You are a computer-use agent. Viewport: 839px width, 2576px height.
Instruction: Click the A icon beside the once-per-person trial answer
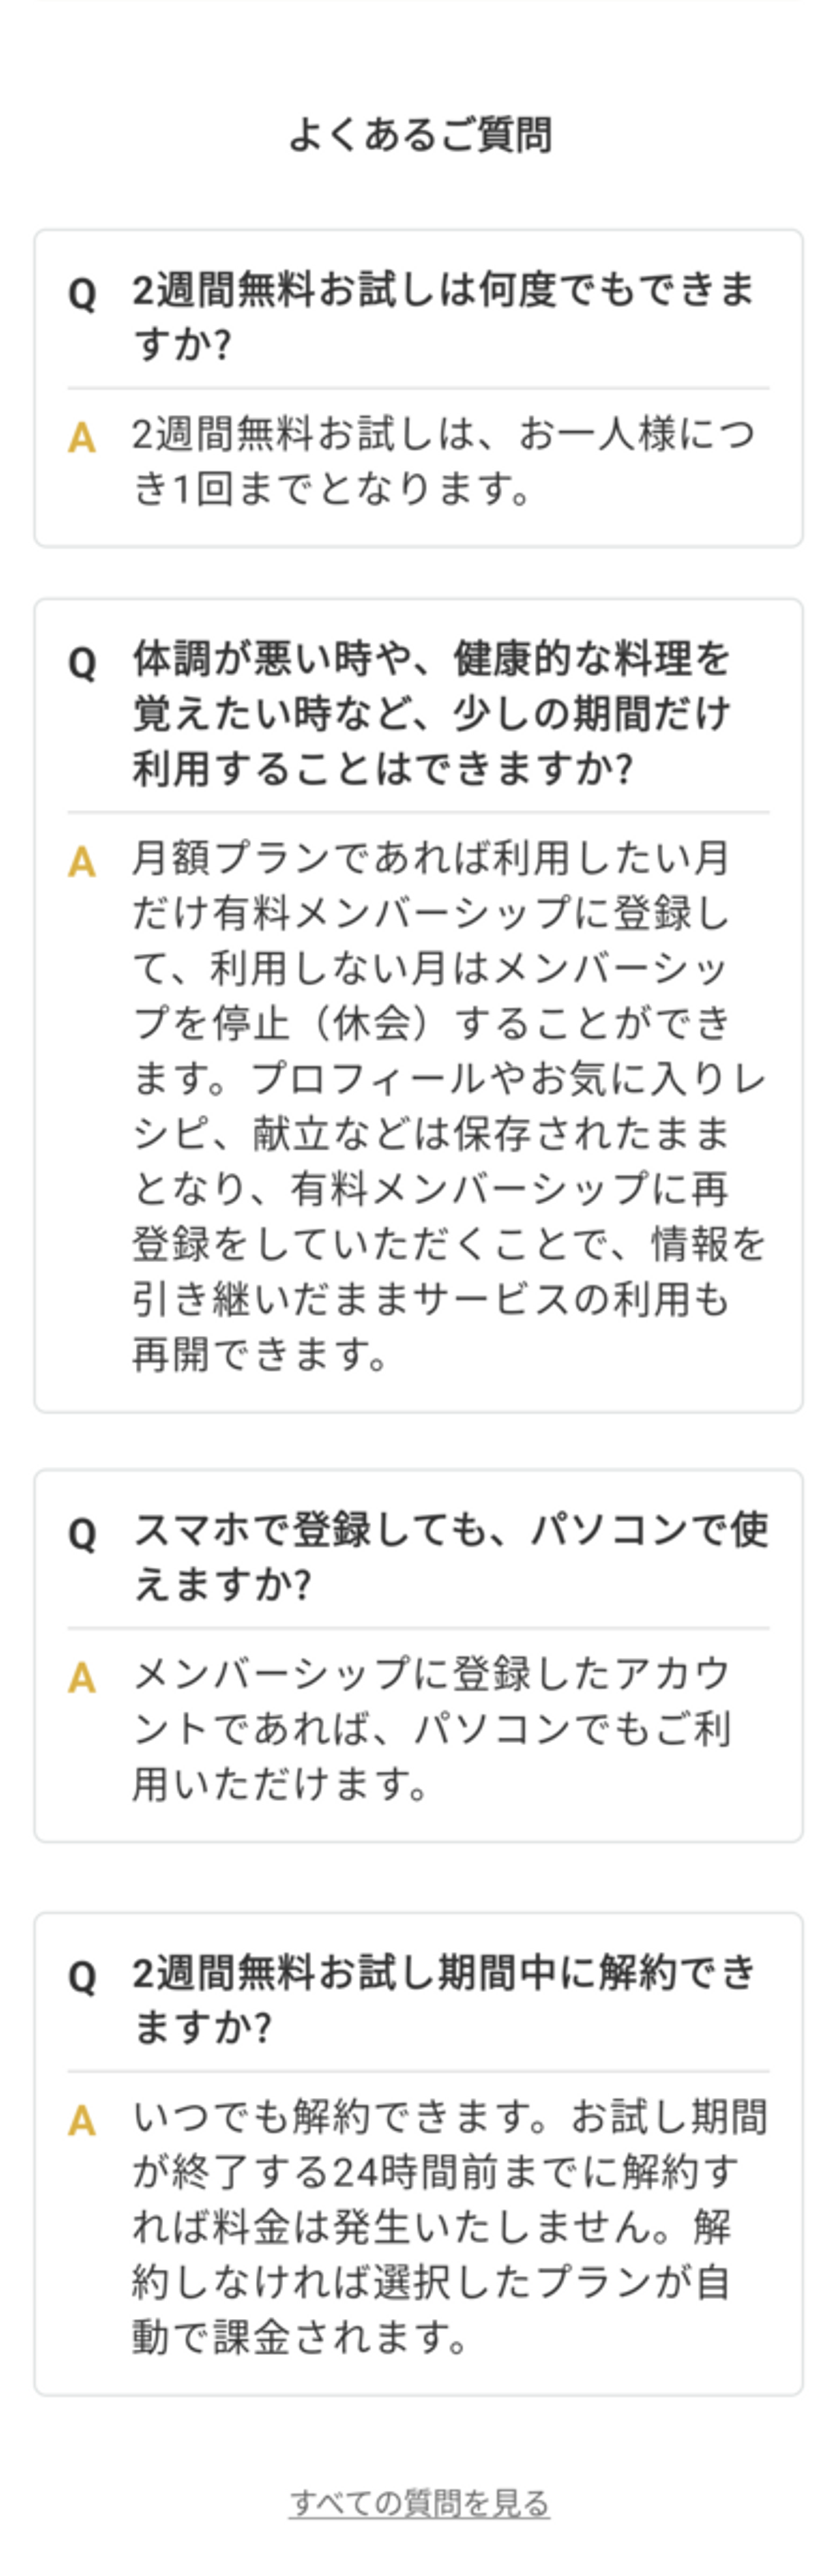82,438
